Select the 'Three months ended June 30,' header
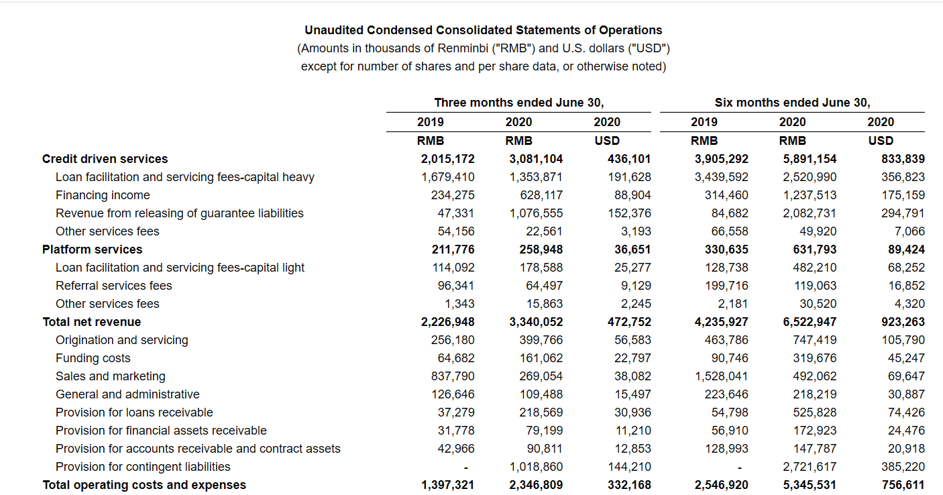Screen dimensions: 943x495 (518, 103)
